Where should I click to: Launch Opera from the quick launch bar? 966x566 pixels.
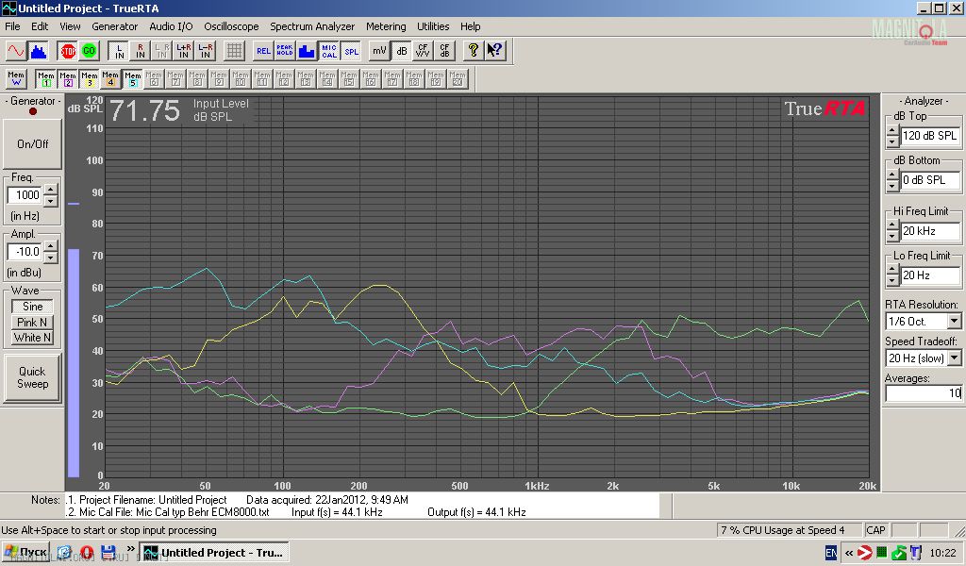[x=87, y=553]
